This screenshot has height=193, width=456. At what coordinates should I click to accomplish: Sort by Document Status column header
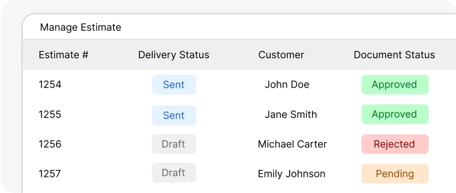pos(395,55)
